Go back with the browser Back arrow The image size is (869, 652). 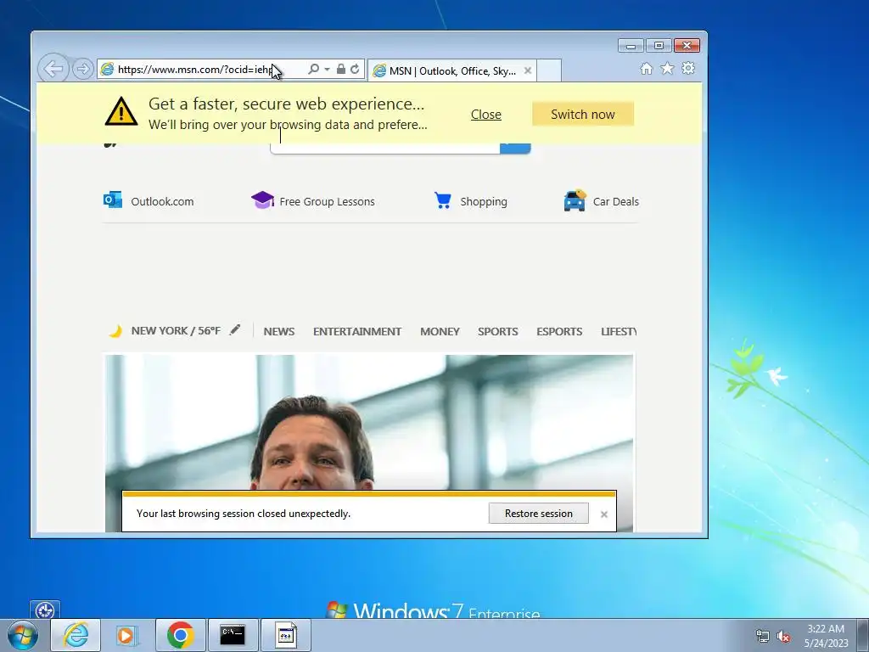click(53, 69)
